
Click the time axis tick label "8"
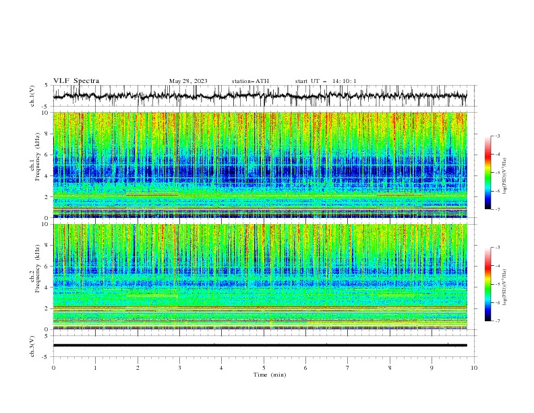pyautogui.click(x=390, y=368)
